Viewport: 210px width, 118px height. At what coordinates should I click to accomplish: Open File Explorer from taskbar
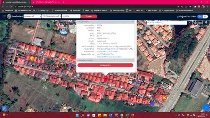point(105,115)
